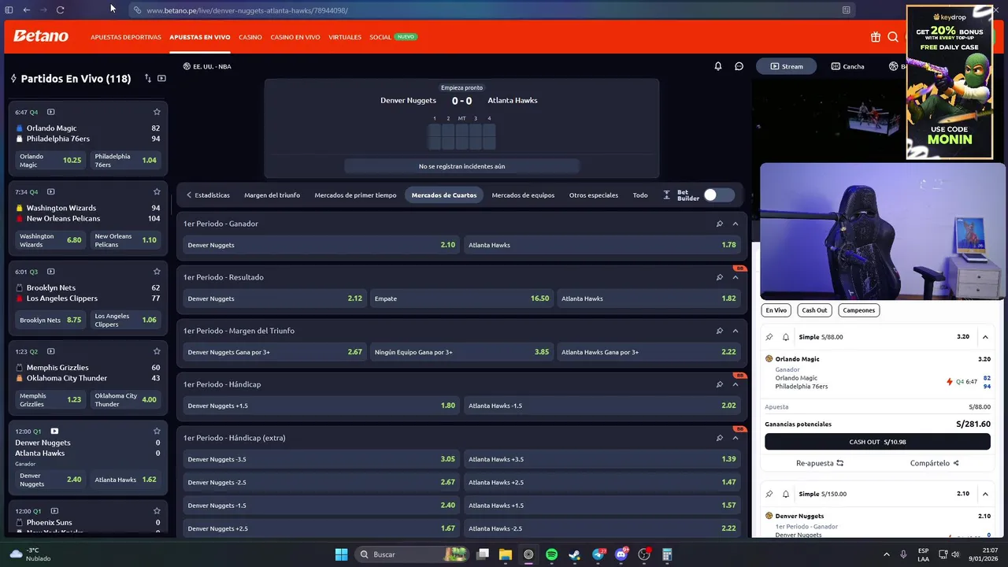Select the Mercados de equipos tab
This screenshot has height=567, width=1008.
(523, 195)
